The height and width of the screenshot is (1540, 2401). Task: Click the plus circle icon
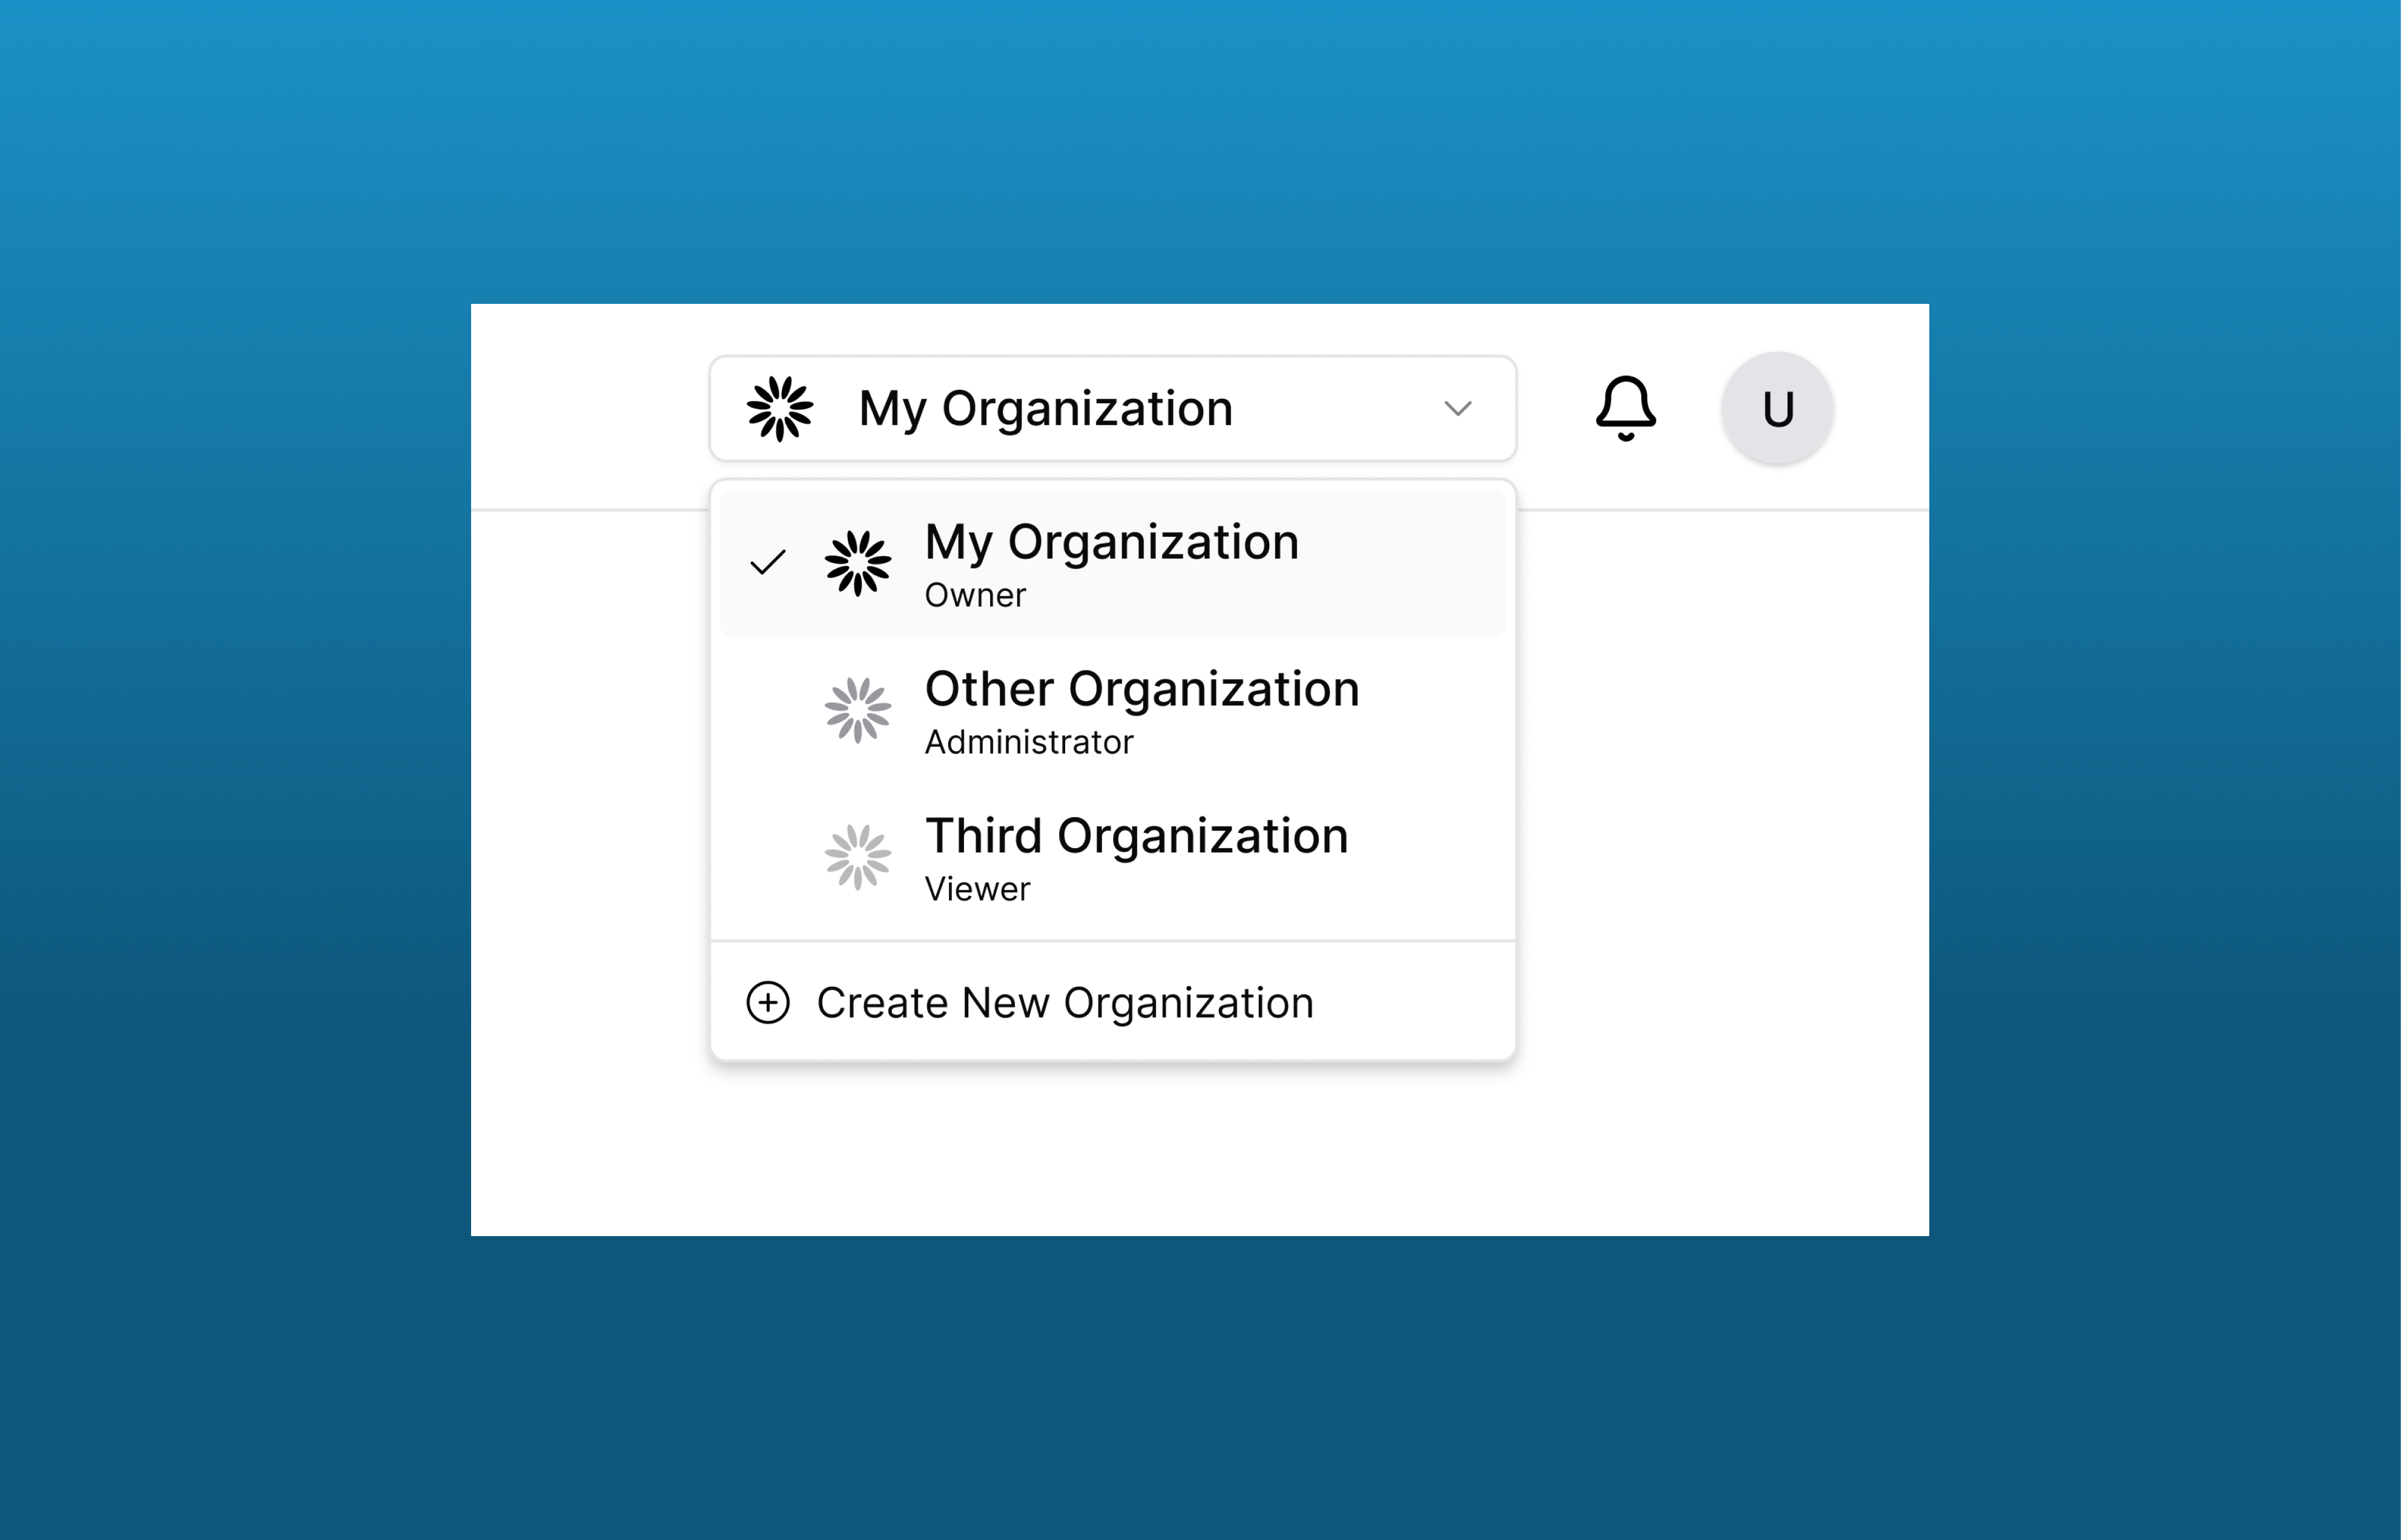[x=767, y=1003]
